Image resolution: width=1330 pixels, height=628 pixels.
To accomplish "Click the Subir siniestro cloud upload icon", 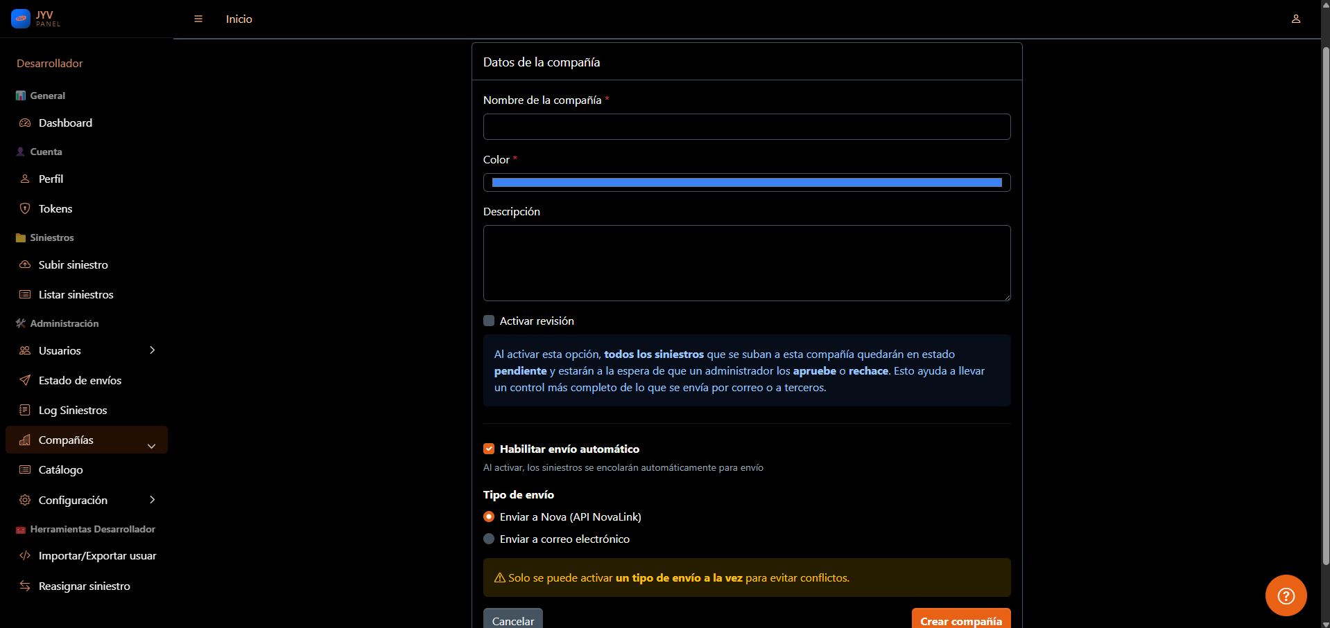I will click(25, 264).
